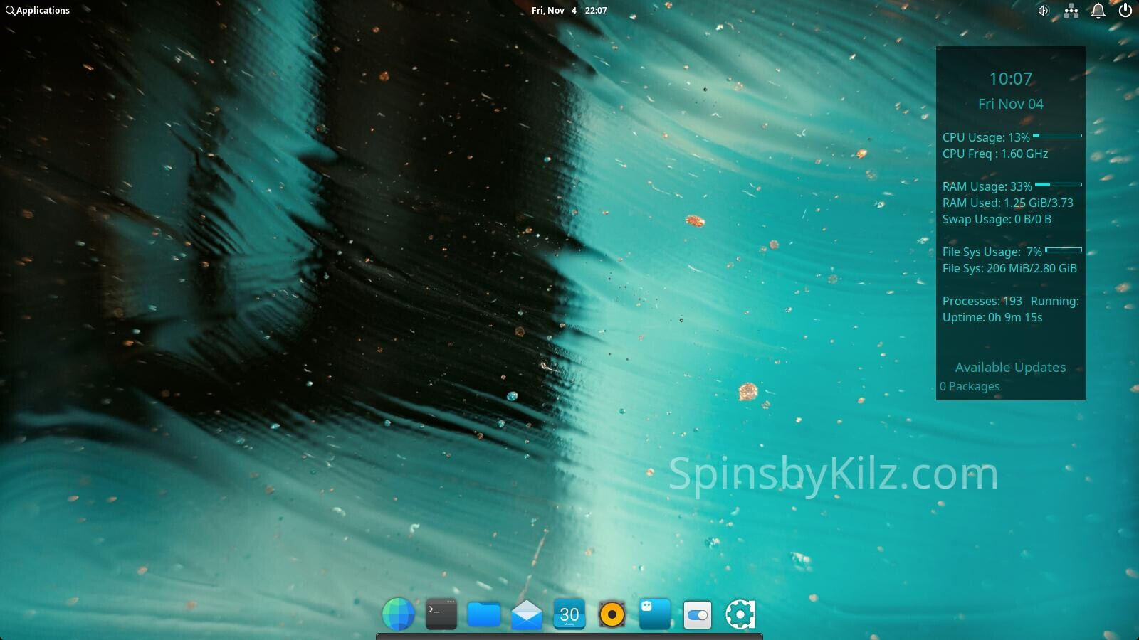This screenshot has width=1139, height=640.
Task: Open the blue robot-face app in dock
Action: 654,614
